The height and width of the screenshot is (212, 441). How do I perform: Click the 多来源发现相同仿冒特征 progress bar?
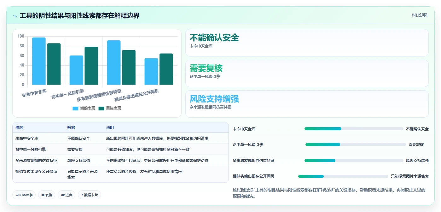[x=354, y=160]
